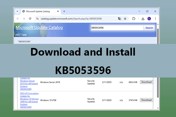View site information icon in address bar

click(x=37, y=19)
